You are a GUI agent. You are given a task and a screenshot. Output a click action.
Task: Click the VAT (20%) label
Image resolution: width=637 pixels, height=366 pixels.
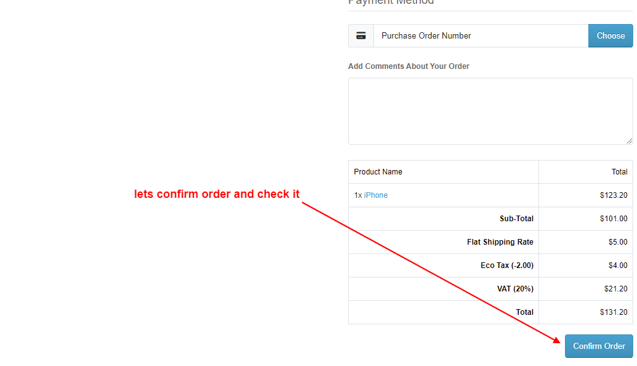tap(515, 289)
